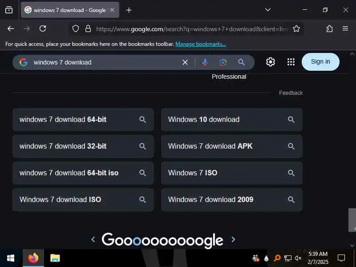
Task: Reload the current page
Action: pyautogui.click(x=43, y=28)
